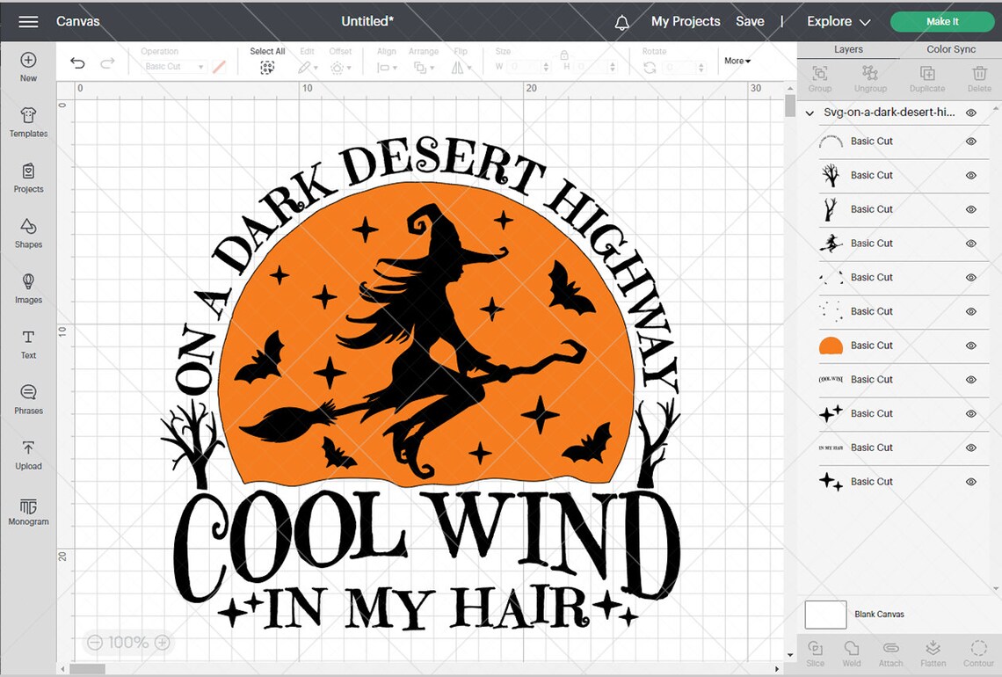
Task: Click the Blank Canvas color swatch
Action: (x=824, y=615)
